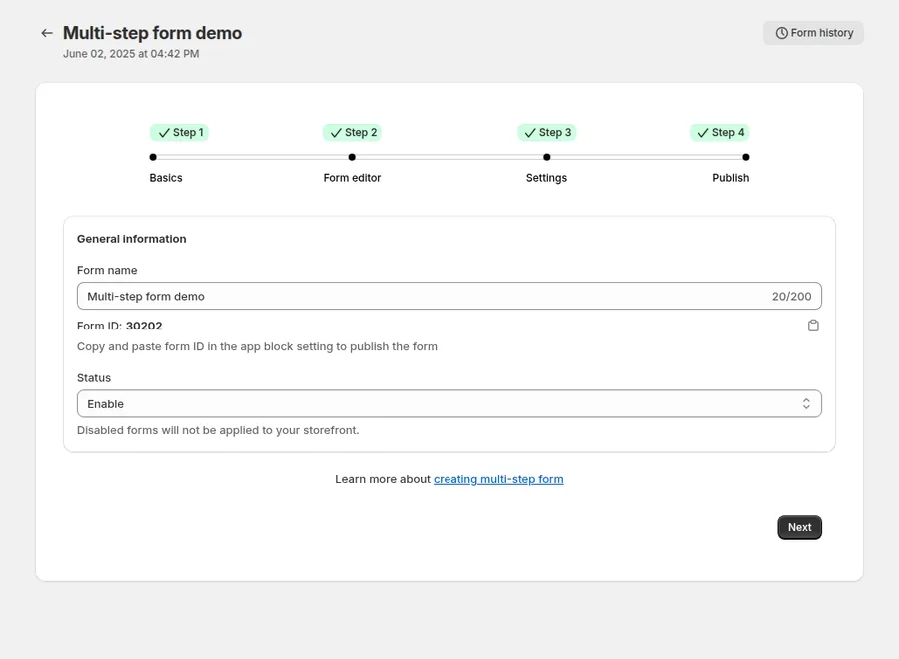The height and width of the screenshot is (659, 899).
Task: Click the Form editor step label
Action: pos(352,178)
